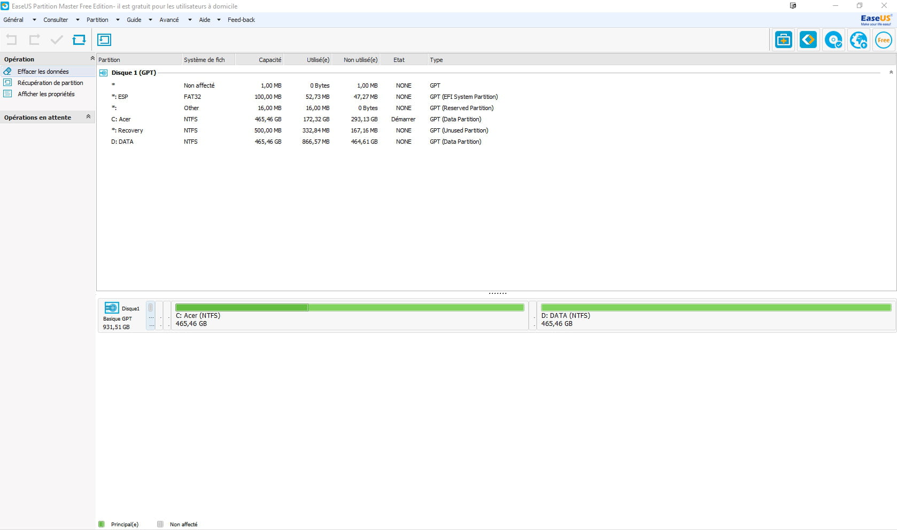Screen dimensions: 897x530
Task: Open the Partition menu
Action: click(x=97, y=20)
